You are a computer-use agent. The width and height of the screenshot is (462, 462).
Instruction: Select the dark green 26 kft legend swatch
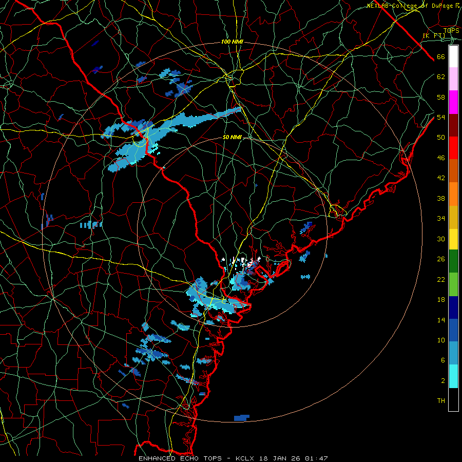pyautogui.click(x=453, y=261)
